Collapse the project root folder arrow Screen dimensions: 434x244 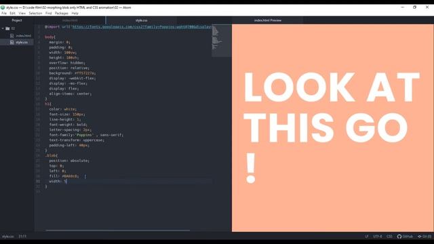3,28
